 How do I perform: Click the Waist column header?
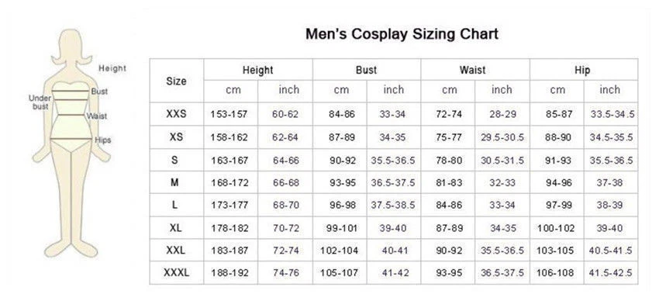coord(472,70)
